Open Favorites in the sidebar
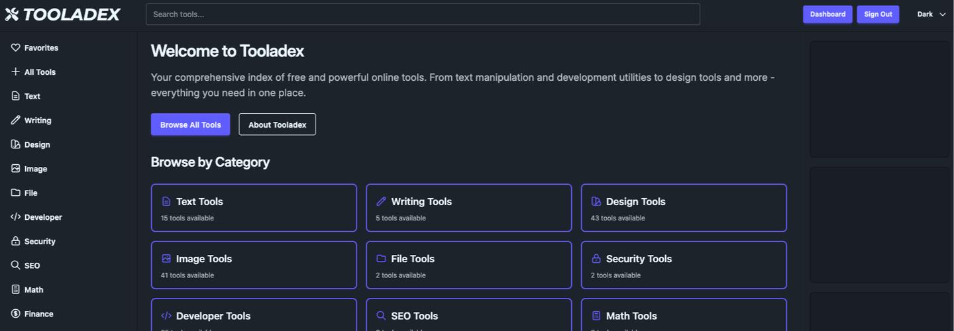 point(69,48)
